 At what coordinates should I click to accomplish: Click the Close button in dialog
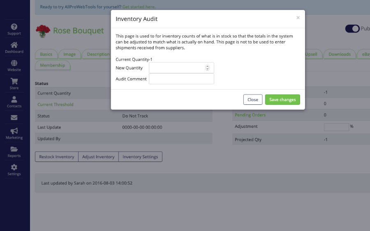tap(253, 99)
